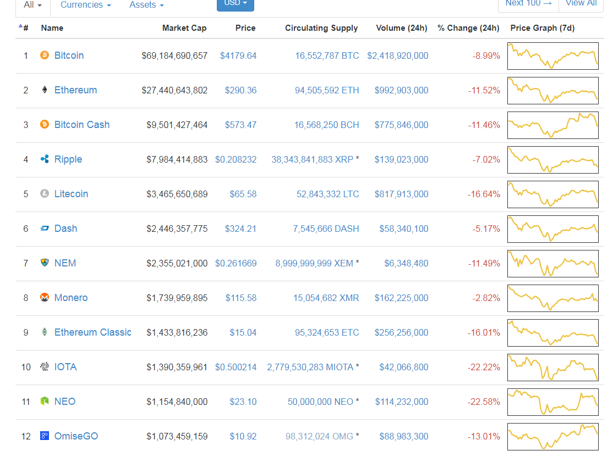Sort table by Market Cap column
Screen dimensions: 613x451
[184, 28]
